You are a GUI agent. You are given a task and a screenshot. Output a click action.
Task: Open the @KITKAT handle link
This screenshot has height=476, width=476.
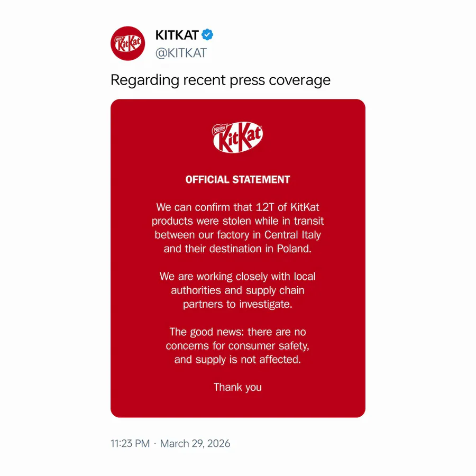[181, 53]
